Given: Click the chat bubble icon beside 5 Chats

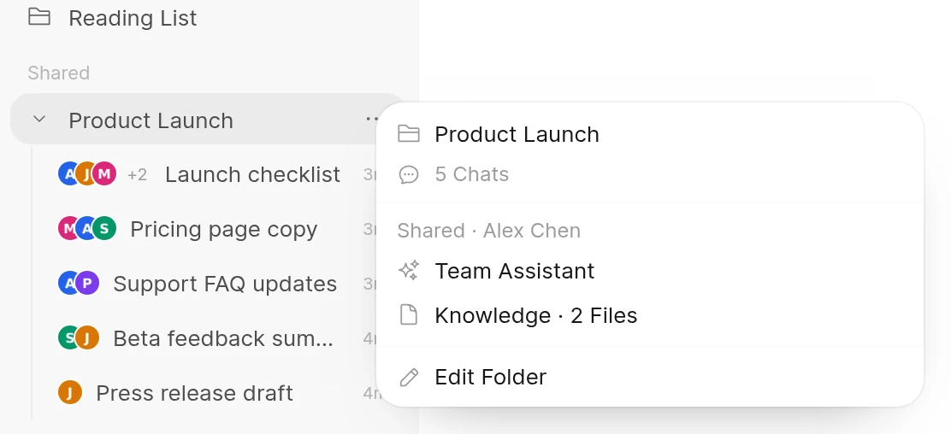Looking at the screenshot, I should pyautogui.click(x=409, y=174).
